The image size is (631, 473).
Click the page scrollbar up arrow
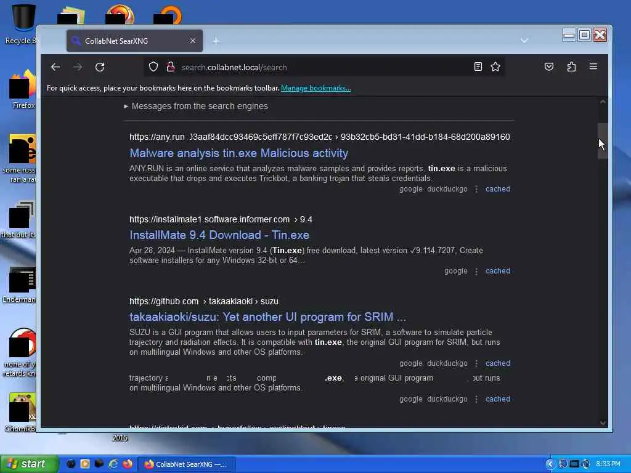603,102
